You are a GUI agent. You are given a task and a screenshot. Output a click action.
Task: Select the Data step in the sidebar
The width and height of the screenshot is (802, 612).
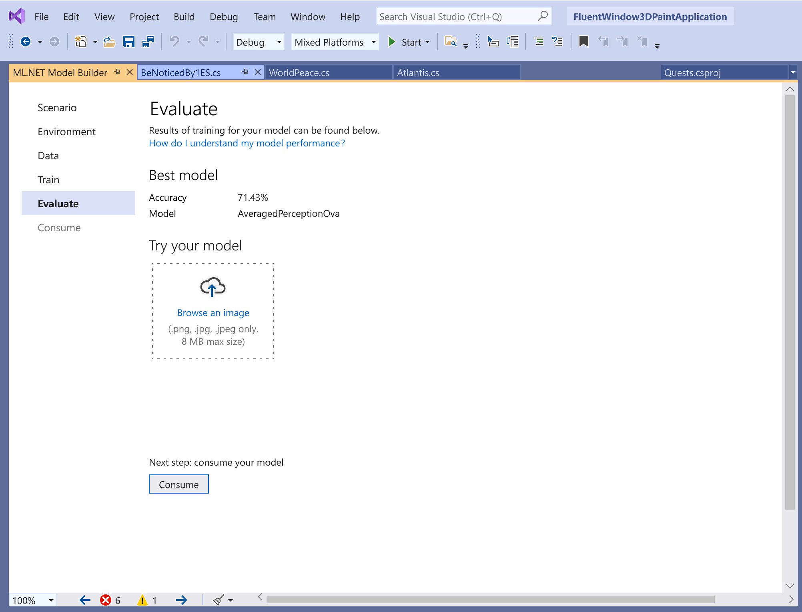click(x=48, y=155)
